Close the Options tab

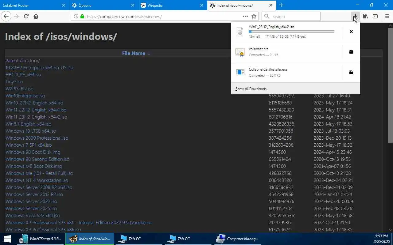coord(133,5)
